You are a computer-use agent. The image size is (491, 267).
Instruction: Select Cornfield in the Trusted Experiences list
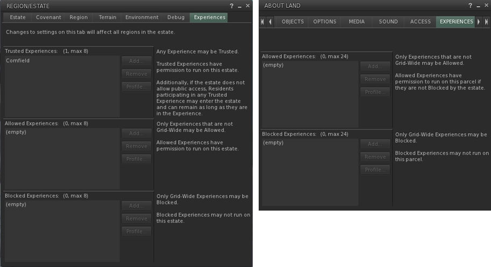[x=18, y=61]
